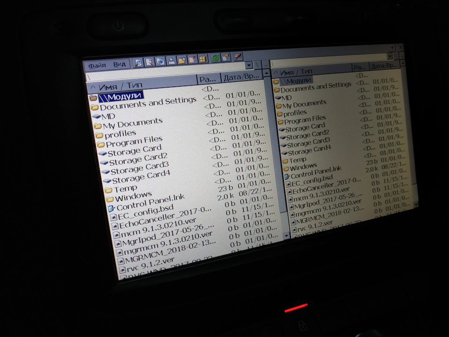Click the '?' help button in title bar

(392, 48)
